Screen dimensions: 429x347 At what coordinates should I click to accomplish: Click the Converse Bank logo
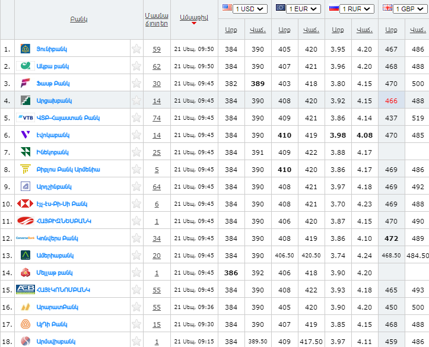tap(25, 238)
